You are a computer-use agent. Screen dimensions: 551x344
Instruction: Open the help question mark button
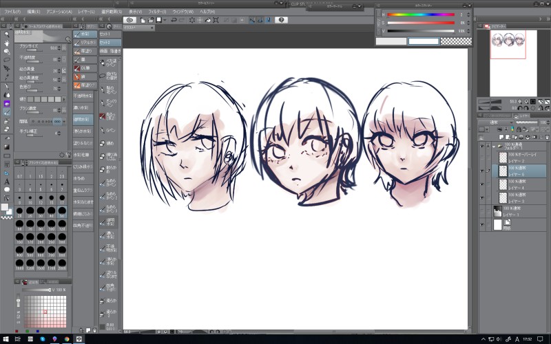pos(281,20)
